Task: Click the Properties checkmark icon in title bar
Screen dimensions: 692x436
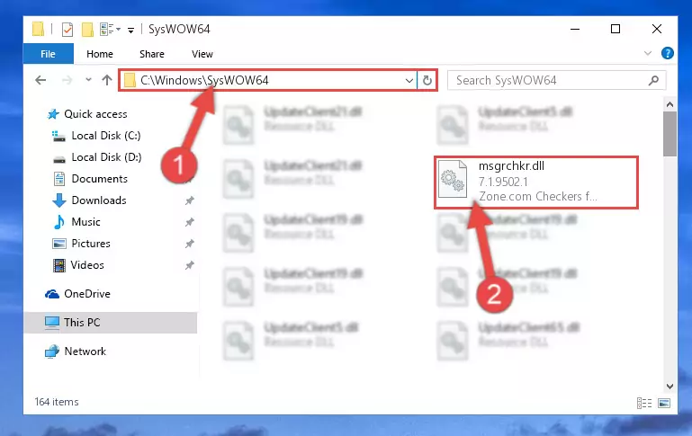Action: click(x=67, y=30)
